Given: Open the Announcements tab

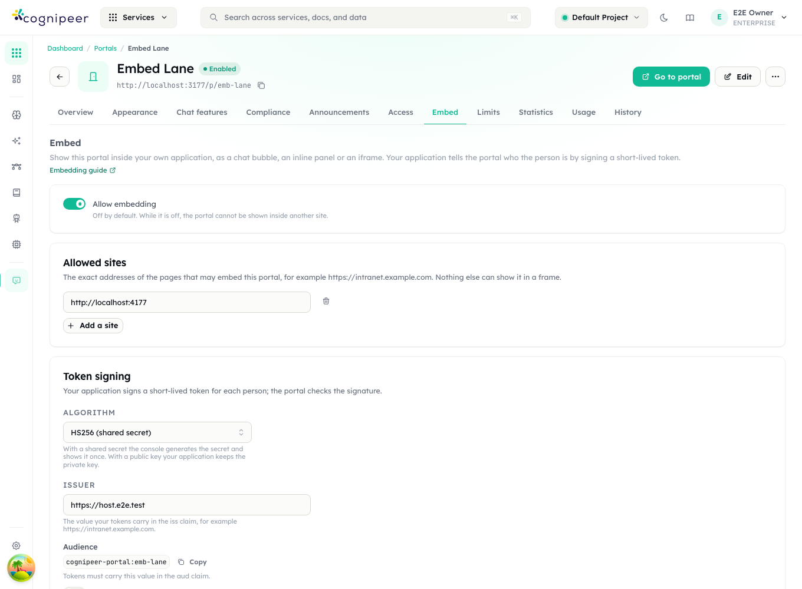Looking at the screenshot, I should coord(339,112).
